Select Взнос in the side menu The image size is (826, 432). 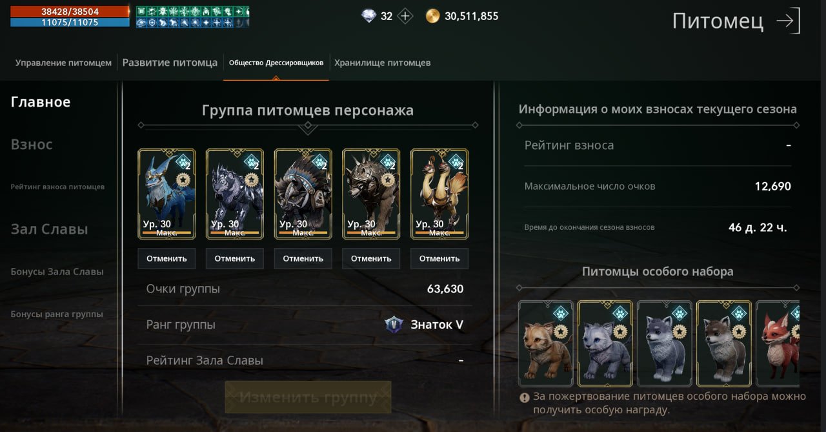pyautogui.click(x=32, y=144)
